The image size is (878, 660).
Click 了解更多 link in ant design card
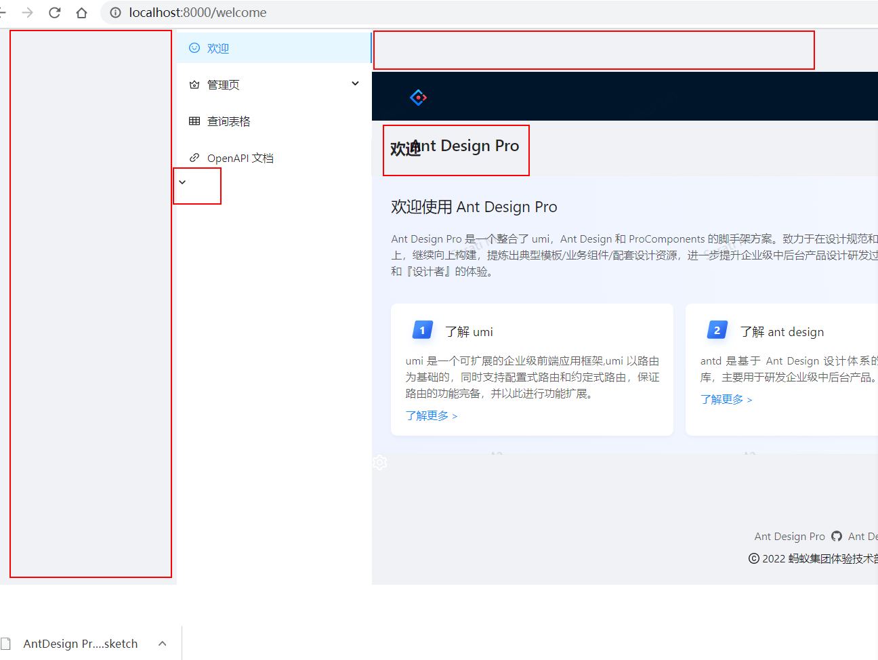point(726,399)
